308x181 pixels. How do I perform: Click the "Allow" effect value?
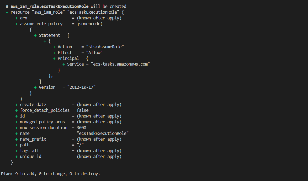click(x=94, y=52)
